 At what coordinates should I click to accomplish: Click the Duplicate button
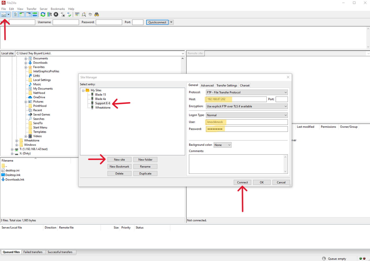click(x=145, y=174)
